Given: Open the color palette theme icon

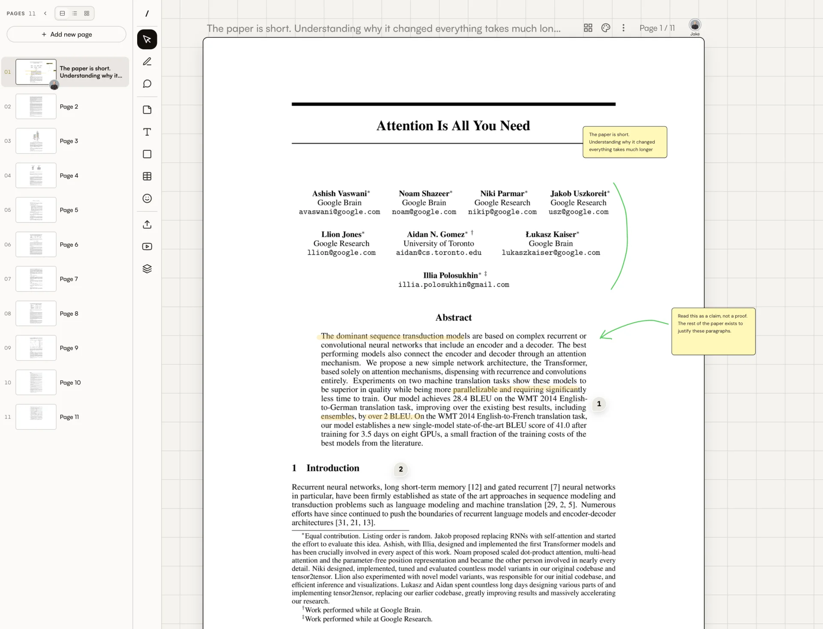Looking at the screenshot, I should click(x=606, y=28).
